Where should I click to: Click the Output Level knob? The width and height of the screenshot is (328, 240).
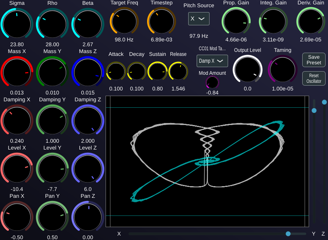tap(247, 70)
